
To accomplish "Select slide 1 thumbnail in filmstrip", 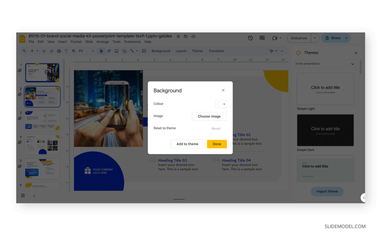I will click(42, 73).
